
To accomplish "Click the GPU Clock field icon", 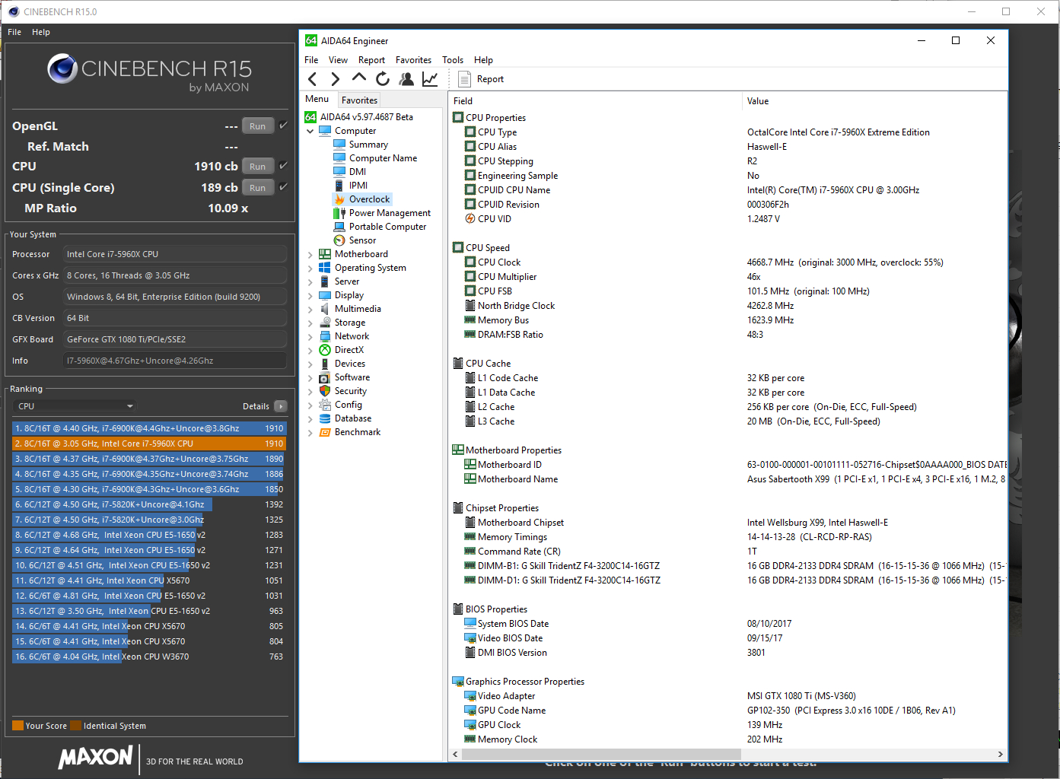I will (x=470, y=725).
